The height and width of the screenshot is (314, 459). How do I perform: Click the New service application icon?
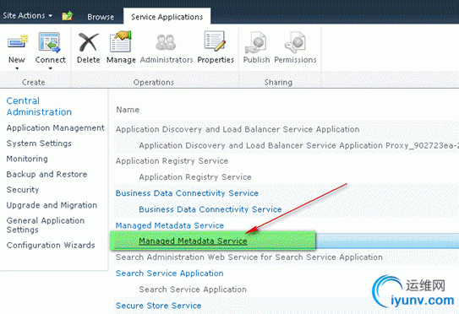18,43
